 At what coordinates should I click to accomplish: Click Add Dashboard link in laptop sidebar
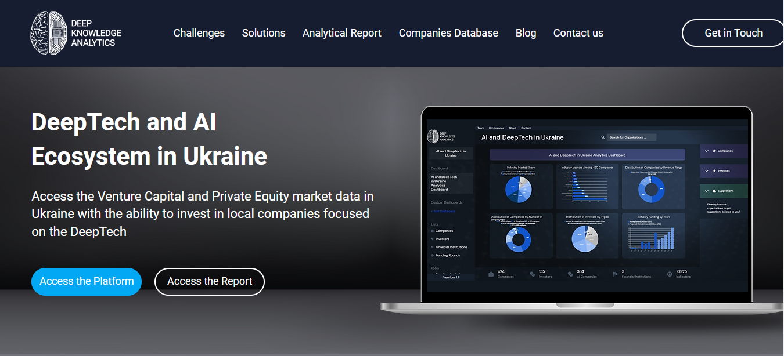click(443, 212)
